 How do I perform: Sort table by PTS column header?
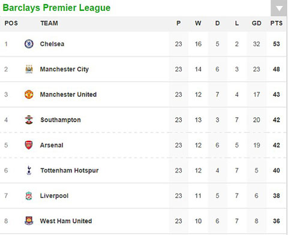pos(277,23)
